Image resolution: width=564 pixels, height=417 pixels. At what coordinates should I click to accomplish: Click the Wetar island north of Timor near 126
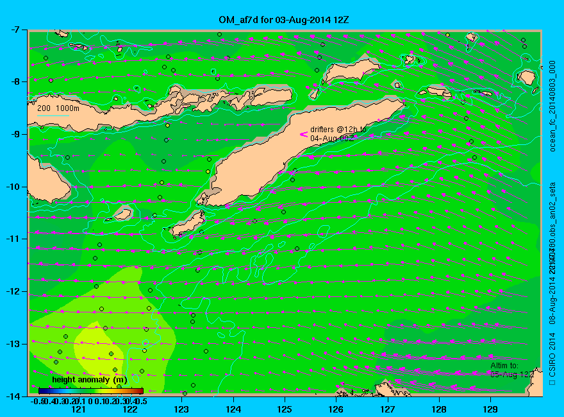click(x=351, y=70)
